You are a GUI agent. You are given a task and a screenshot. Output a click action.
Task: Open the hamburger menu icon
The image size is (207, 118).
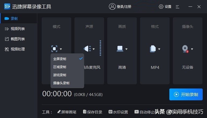(177, 7)
